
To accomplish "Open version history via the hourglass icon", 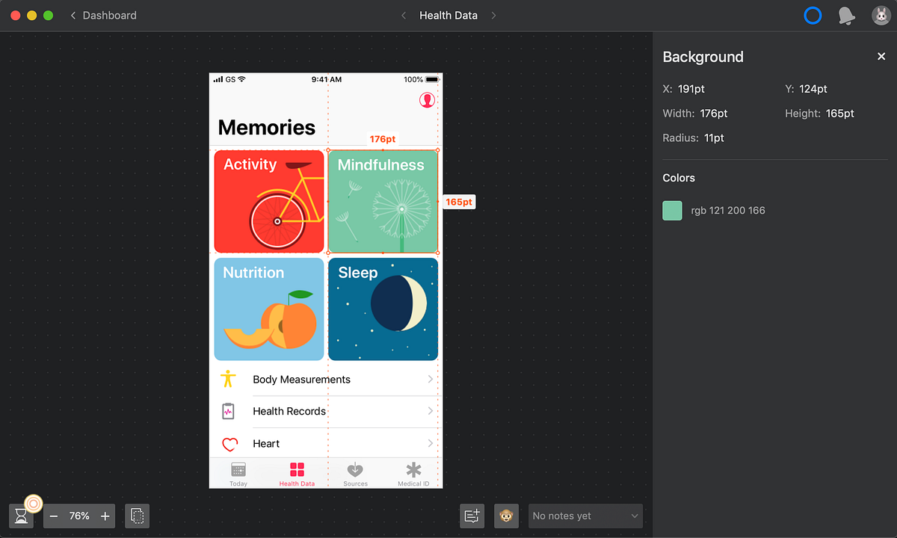I will coord(21,515).
